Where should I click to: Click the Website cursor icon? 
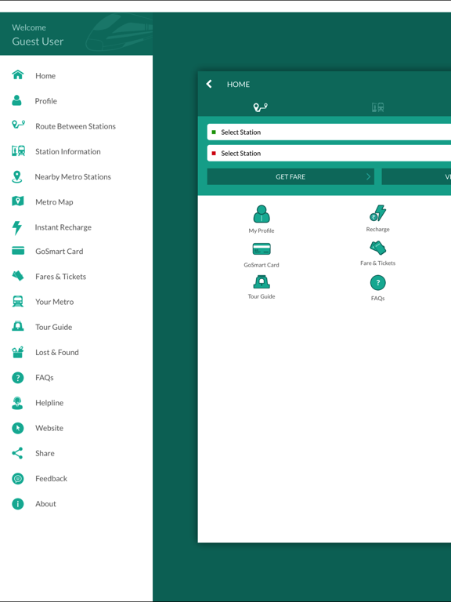click(x=18, y=428)
